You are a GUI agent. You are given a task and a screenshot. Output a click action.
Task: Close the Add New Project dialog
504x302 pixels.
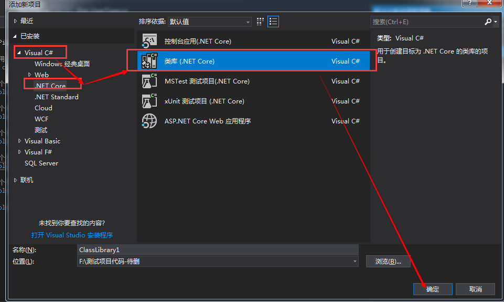coord(489,3)
